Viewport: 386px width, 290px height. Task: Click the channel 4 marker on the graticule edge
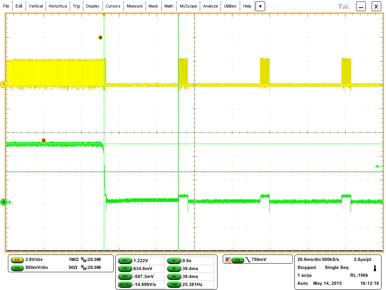tap(3, 202)
